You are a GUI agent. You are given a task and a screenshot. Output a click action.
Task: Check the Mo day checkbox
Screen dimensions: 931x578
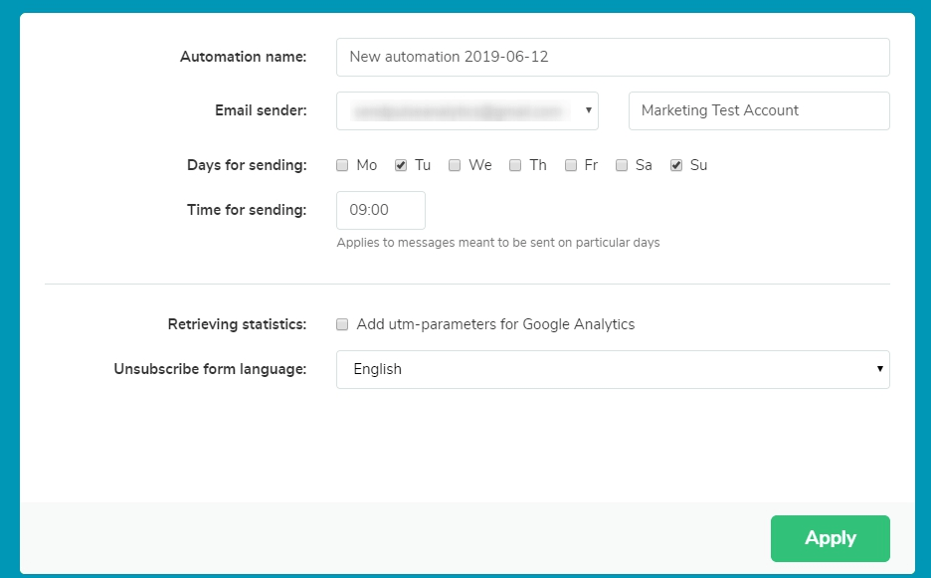pyautogui.click(x=342, y=166)
